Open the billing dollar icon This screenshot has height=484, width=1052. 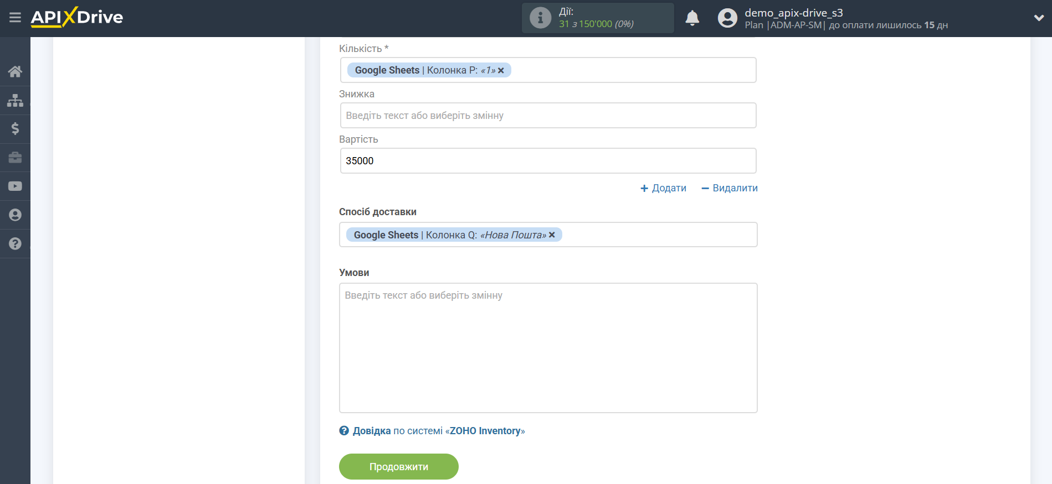tap(15, 129)
